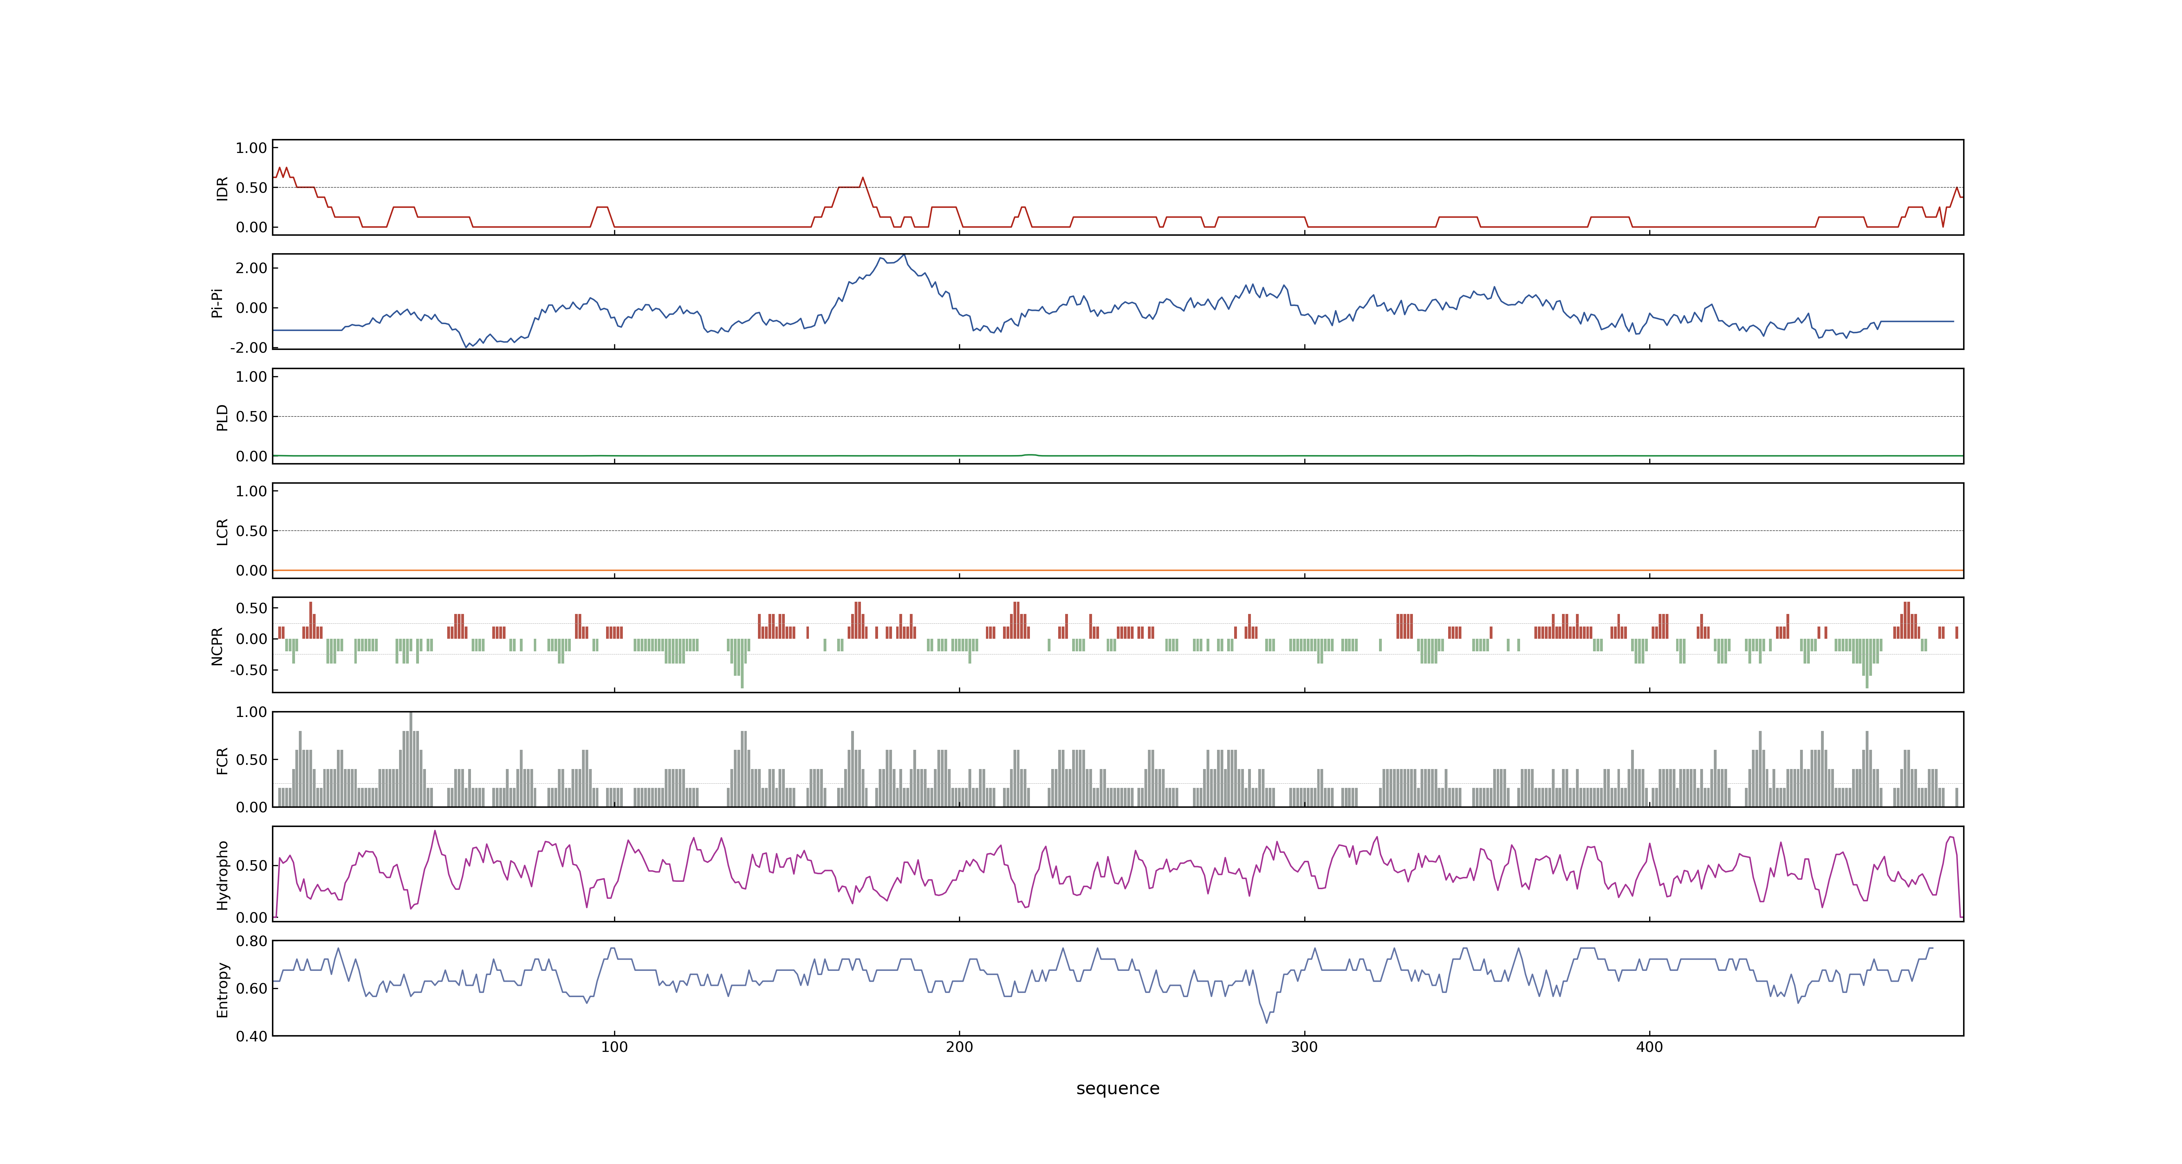This screenshot has width=2182, height=1164.
Task: Click the 1.00 tick of PLD panel
Action: (252, 376)
